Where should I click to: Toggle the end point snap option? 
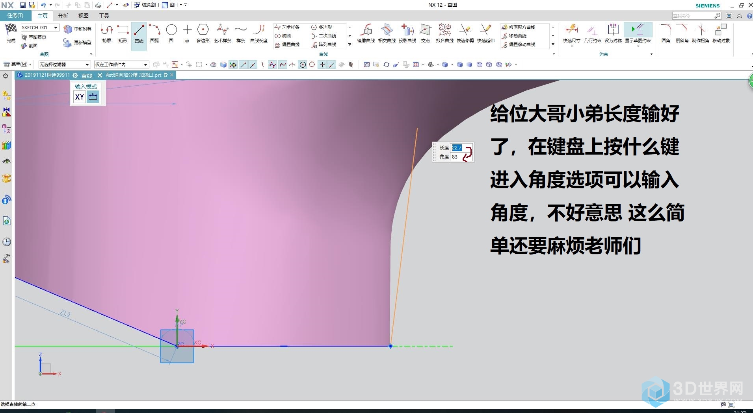pyautogui.click(x=244, y=65)
